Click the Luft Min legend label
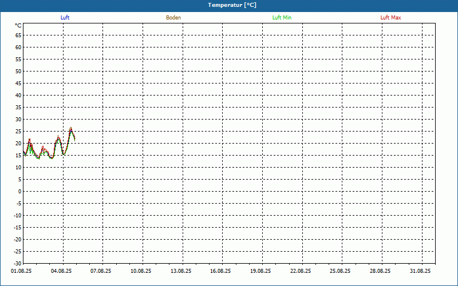The image size is (458, 286). tap(282, 18)
